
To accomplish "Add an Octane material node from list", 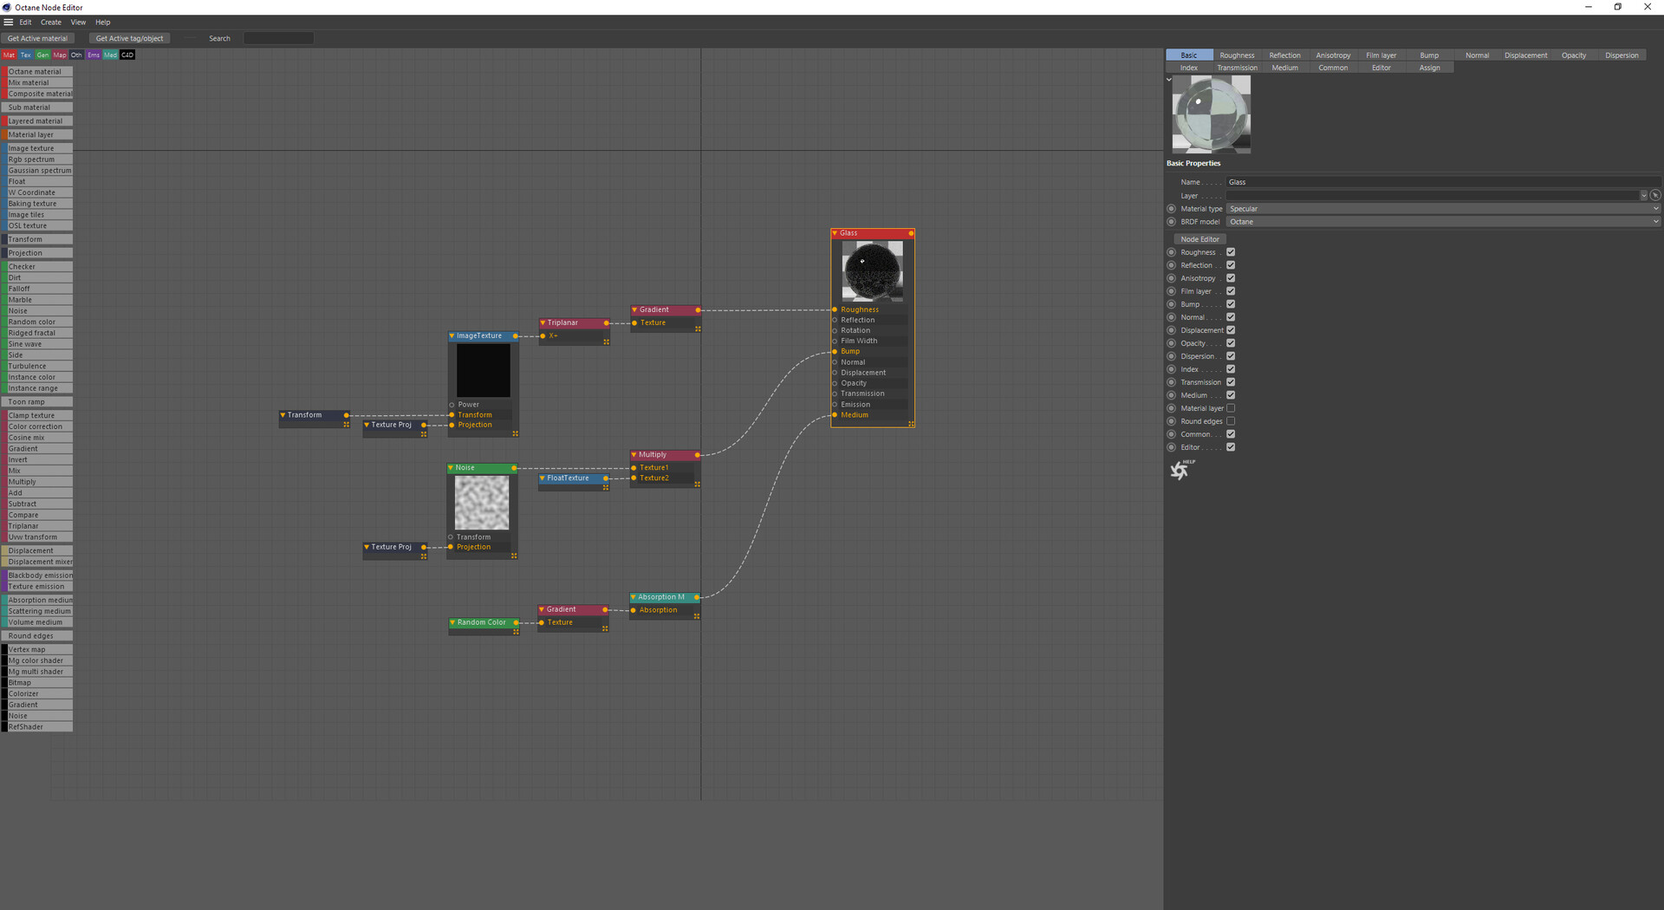I will (37, 72).
